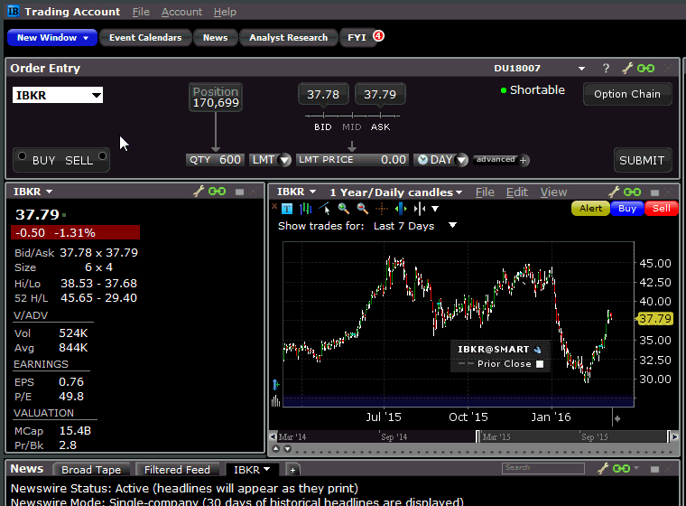Click the SUBMIT order button
Image resolution: width=686 pixels, height=506 pixels.
coord(642,160)
